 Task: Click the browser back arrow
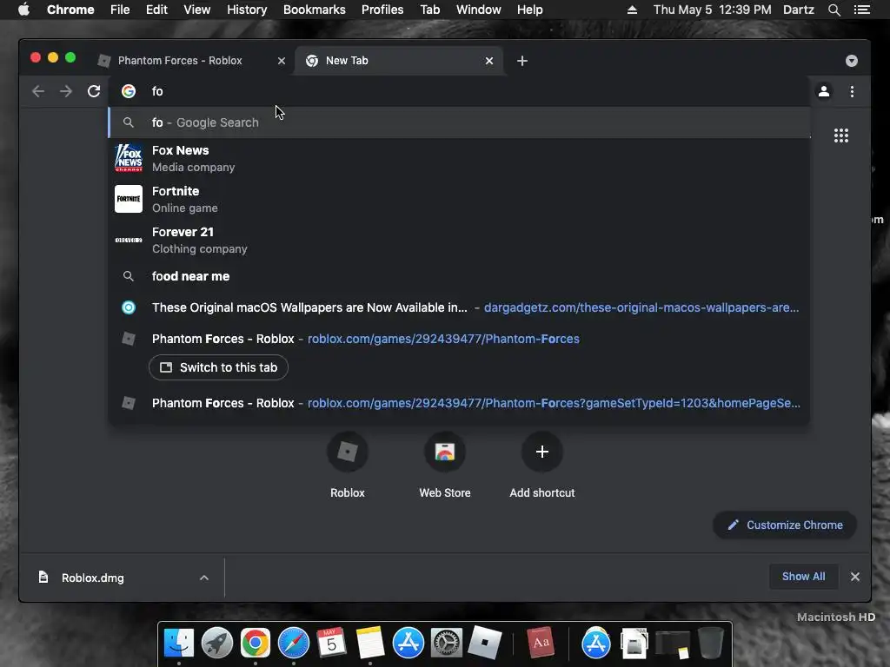[38, 91]
